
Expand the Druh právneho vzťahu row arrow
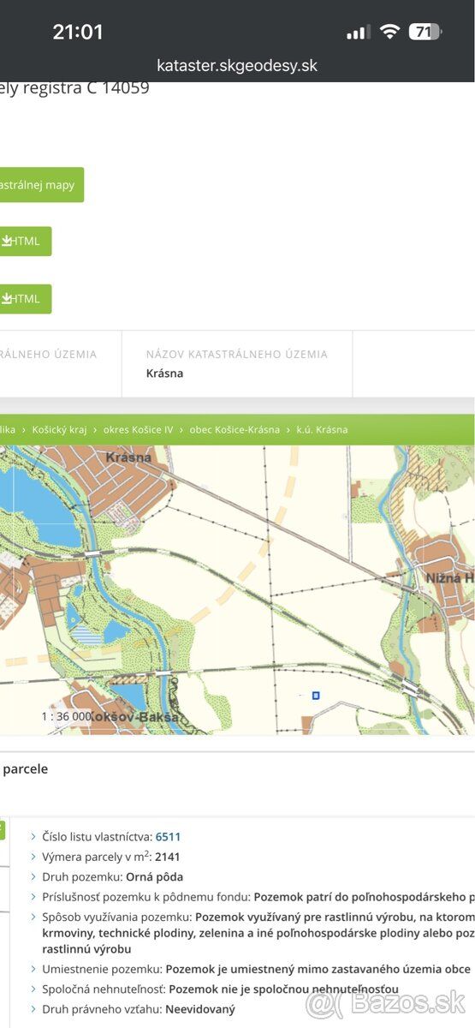33,1009
